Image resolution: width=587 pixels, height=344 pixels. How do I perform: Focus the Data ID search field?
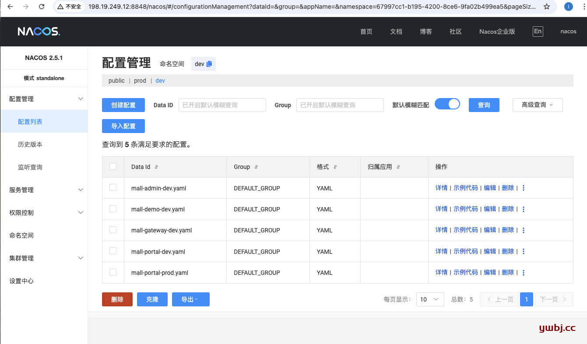222,105
